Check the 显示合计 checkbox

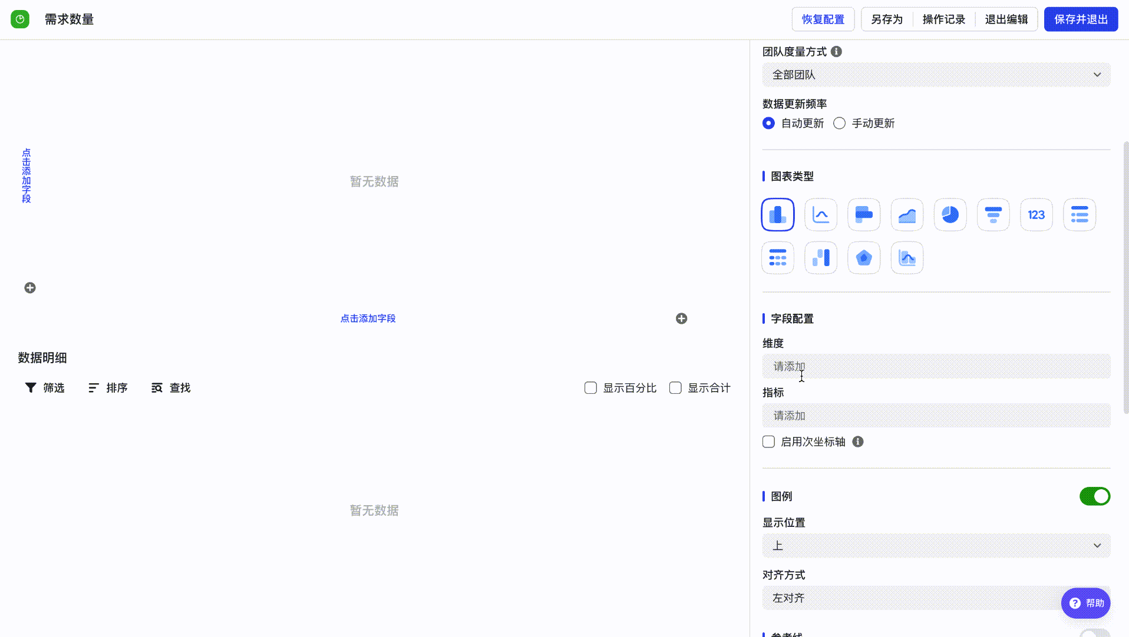(x=675, y=387)
